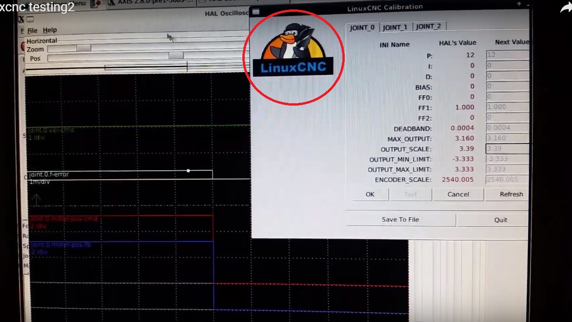This screenshot has width=572, height=322.
Task: Click the OUTPUT_MAX_LIMIT next value field
Action: point(507,169)
